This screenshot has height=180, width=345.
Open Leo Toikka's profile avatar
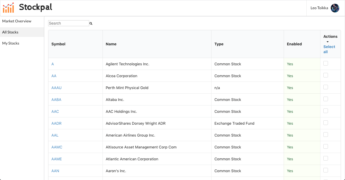(x=335, y=8)
